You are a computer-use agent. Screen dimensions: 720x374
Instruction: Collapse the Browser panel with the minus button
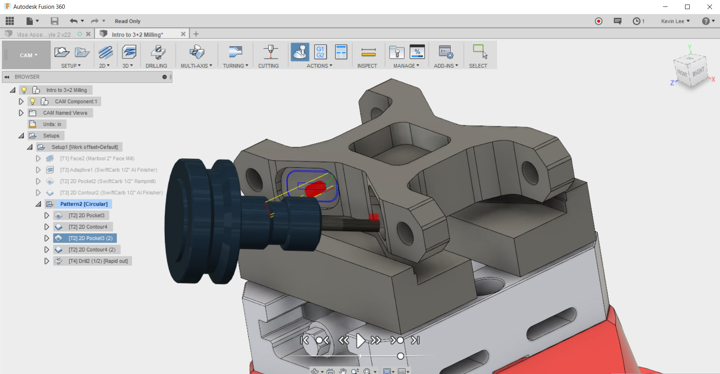[164, 77]
